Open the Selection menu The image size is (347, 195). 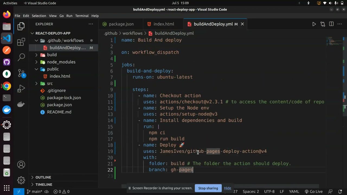[x=39, y=16]
